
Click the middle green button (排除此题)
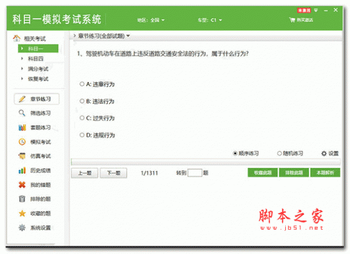(294, 172)
